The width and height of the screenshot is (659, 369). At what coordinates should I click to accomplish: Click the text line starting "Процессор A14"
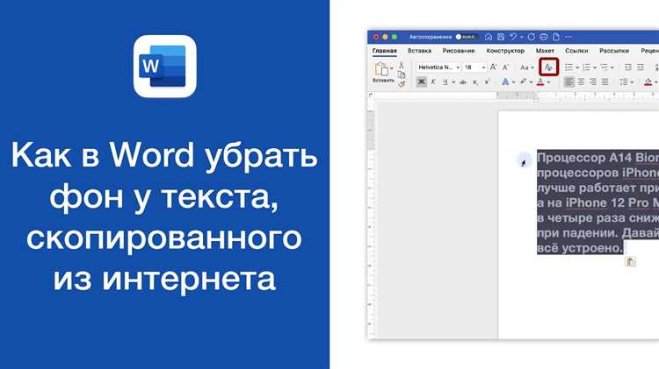coord(597,158)
